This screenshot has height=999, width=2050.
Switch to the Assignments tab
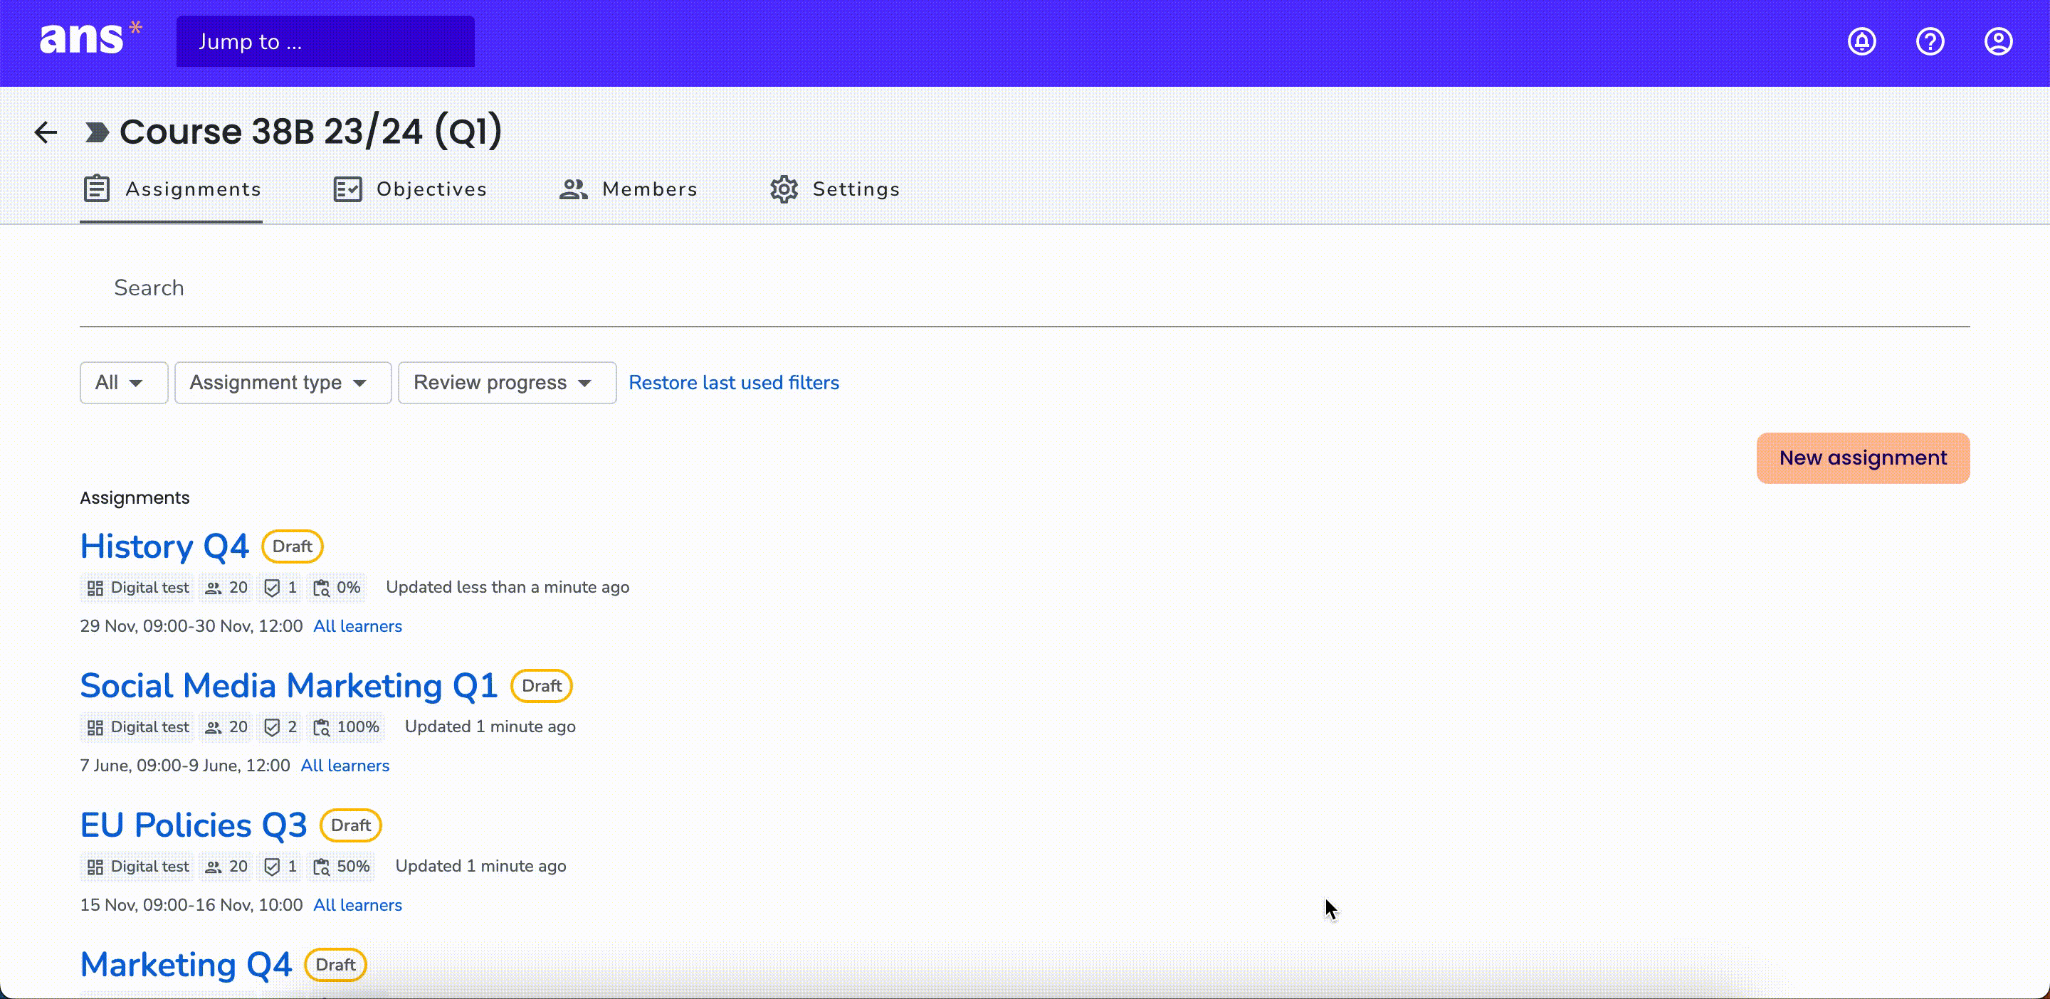click(x=171, y=189)
